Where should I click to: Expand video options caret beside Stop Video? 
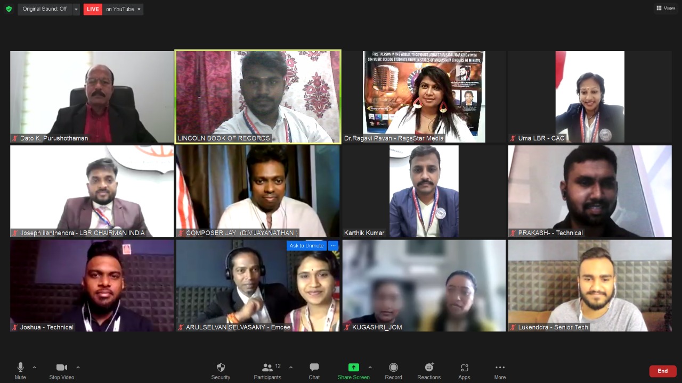point(78,367)
